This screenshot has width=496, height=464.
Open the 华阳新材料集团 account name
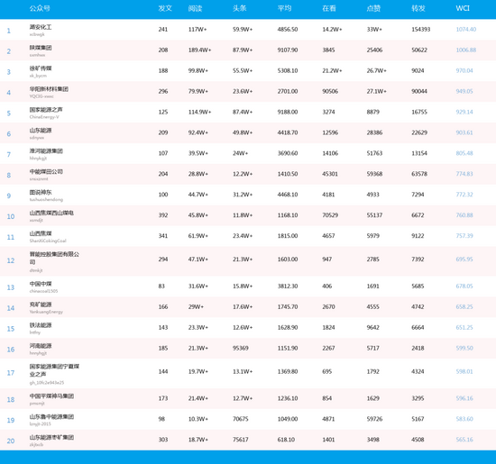(49, 89)
